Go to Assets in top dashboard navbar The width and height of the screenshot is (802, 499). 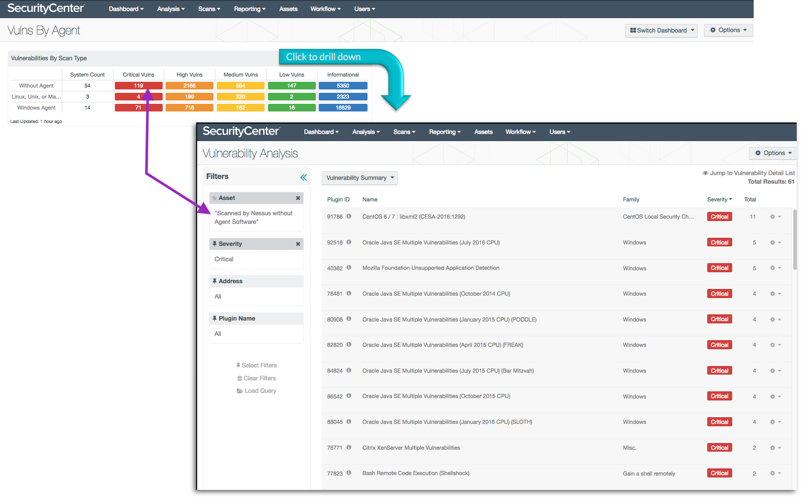pyautogui.click(x=288, y=9)
